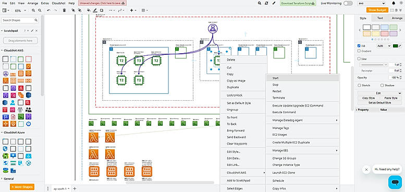Image resolution: width=405 pixels, height=192 pixels.
Task: Click the More Shapes button
Action: (x=22, y=187)
